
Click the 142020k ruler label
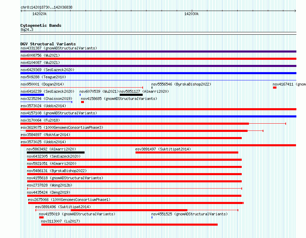(x=40, y=14)
